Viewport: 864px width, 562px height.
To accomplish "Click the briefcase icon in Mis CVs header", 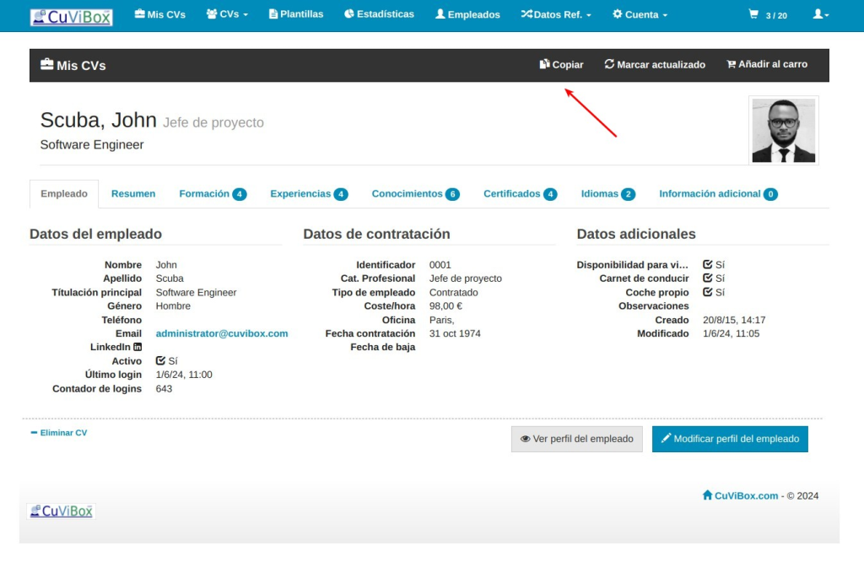I will pyautogui.click(x=47, y=65).
